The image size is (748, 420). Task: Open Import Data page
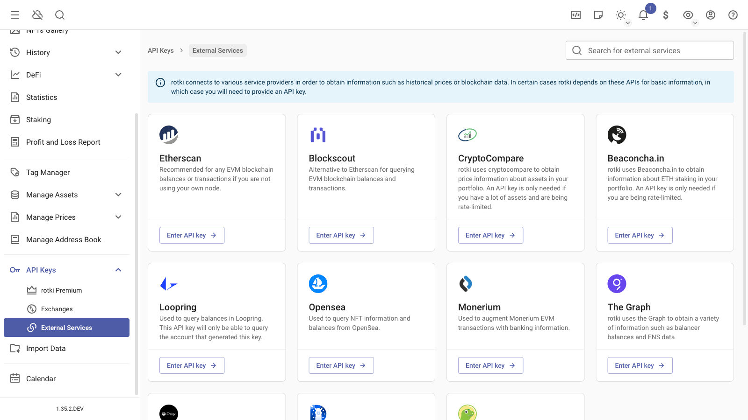pyautogui.click(x=66, y=348)
